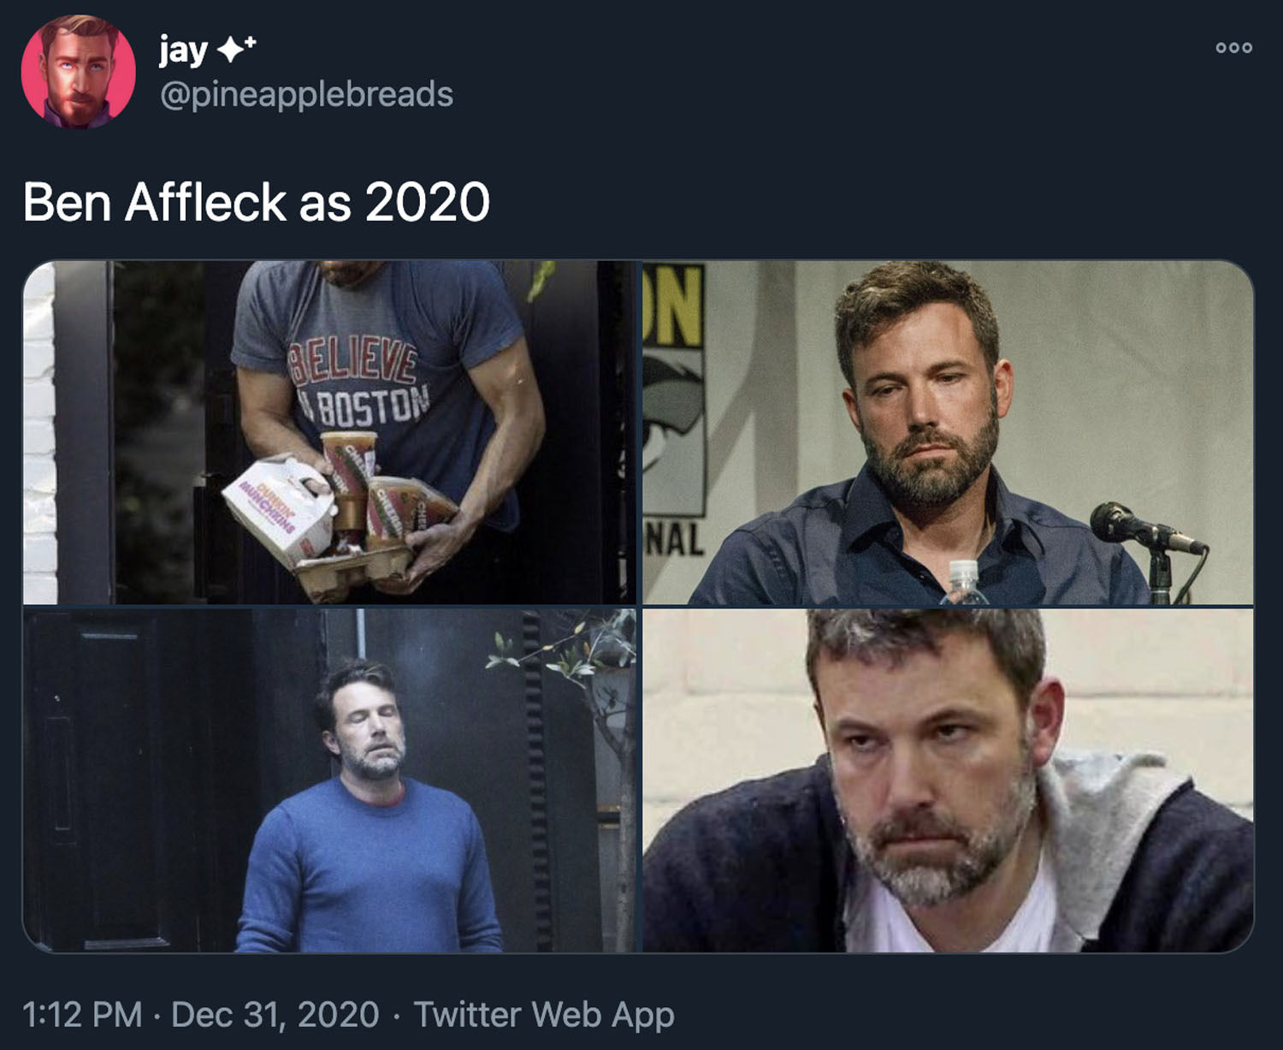Open the photo with gray hooded jacket
The width and height of the screenshot is (1283, 1050).
(948, 780)
